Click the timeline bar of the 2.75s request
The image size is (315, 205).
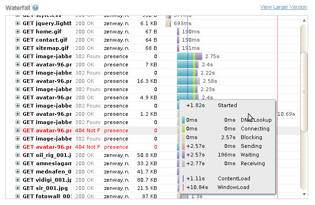point(189,56)
